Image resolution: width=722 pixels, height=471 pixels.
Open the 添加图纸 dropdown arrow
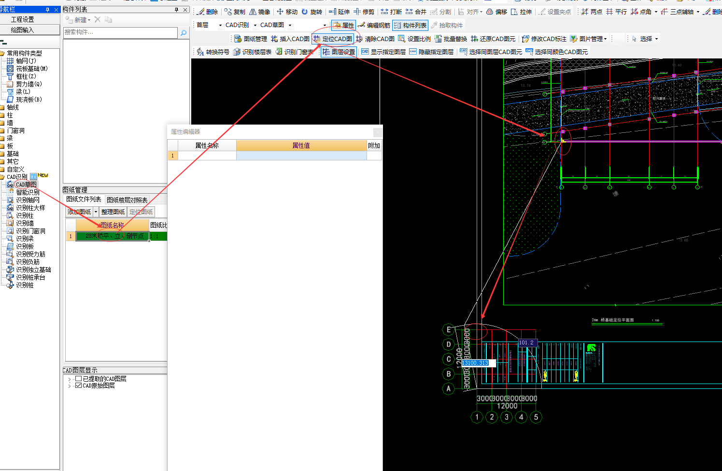click(x=96, y=212)
